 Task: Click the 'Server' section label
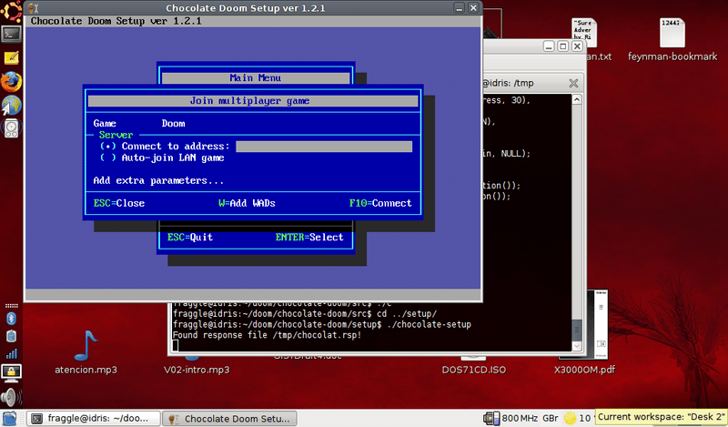[x=116, y=136]
